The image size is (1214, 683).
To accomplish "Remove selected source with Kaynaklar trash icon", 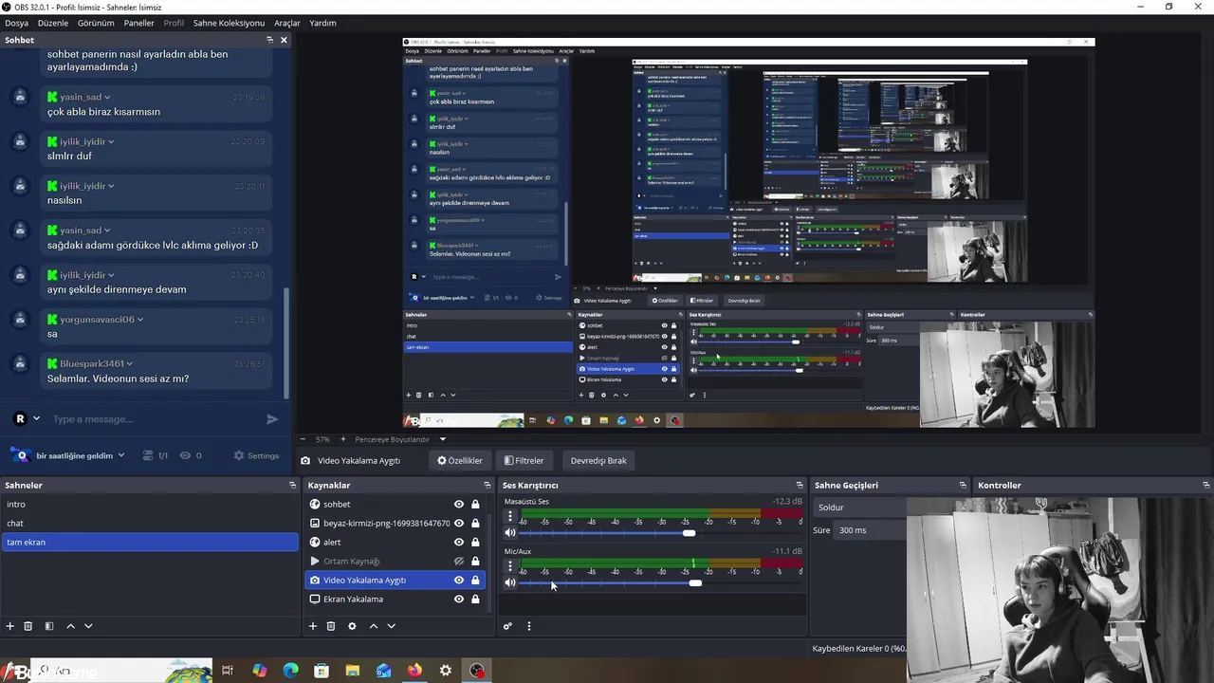I will [x=331, y=626].
